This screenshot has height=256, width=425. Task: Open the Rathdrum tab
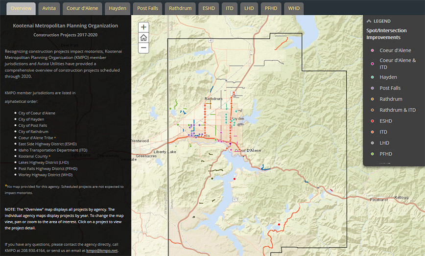tap(180, 8)
